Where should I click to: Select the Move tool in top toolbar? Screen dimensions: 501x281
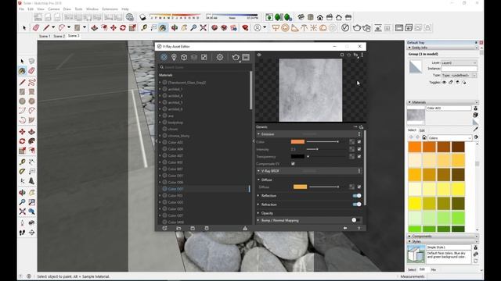coord(114,28)
